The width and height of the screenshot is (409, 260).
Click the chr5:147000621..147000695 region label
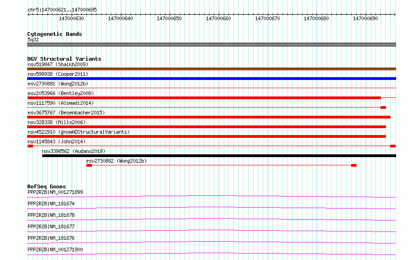62,10
